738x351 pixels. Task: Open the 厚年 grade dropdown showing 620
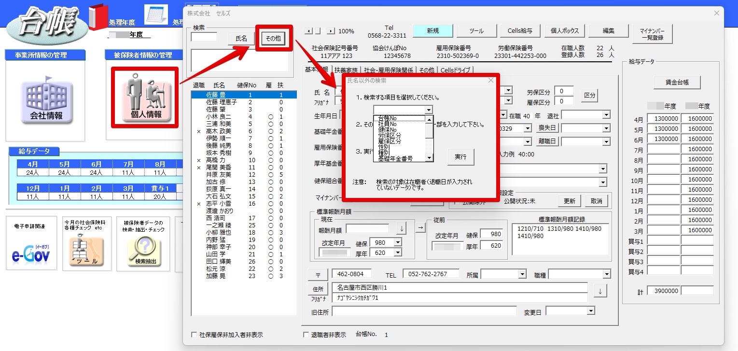[398, 252]
